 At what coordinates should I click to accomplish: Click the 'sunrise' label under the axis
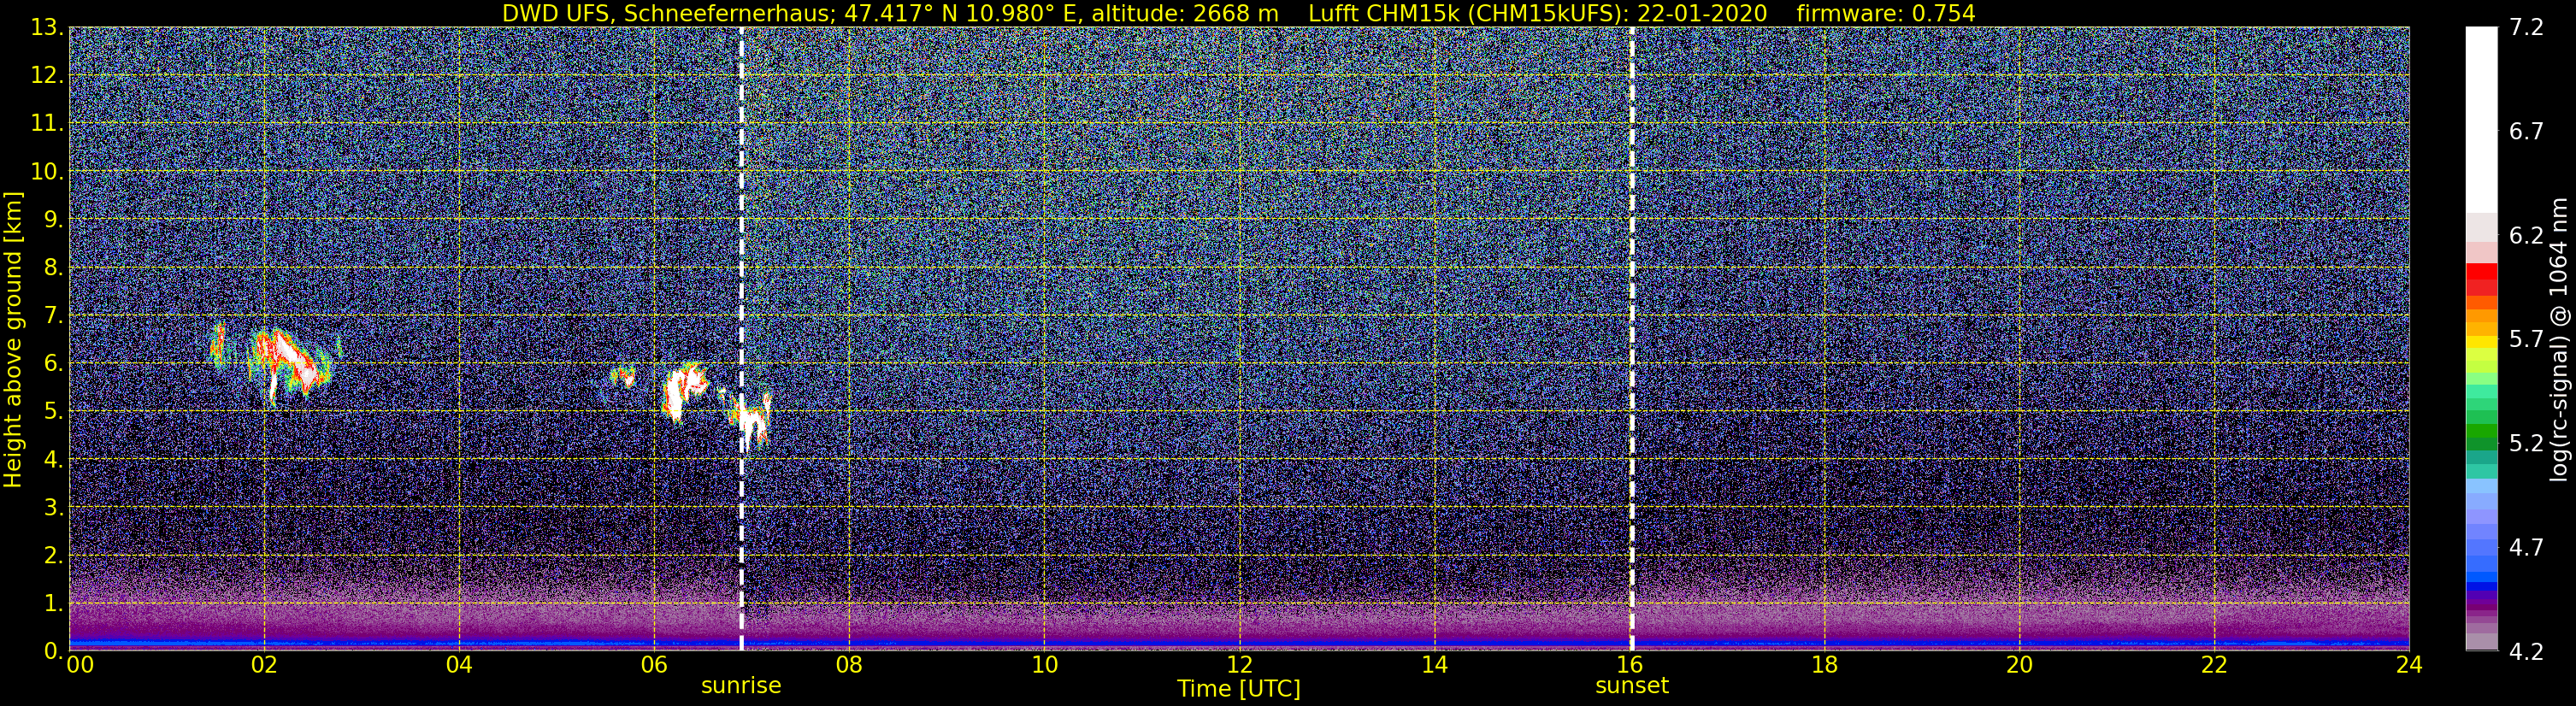tap(741, 686)
